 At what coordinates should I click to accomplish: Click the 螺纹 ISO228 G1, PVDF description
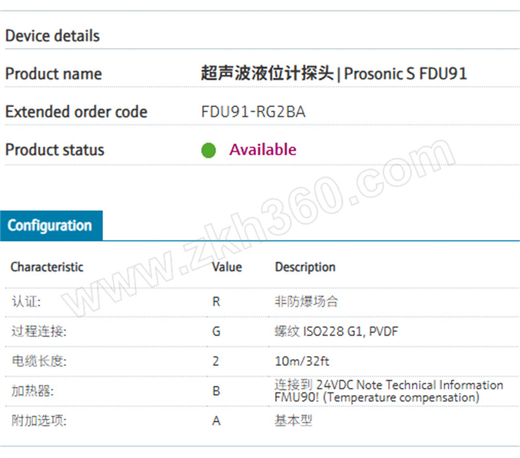pyautogui.click(x=336, y=331)
